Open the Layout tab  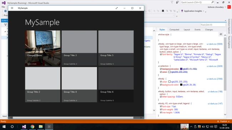tap(187, 30)
